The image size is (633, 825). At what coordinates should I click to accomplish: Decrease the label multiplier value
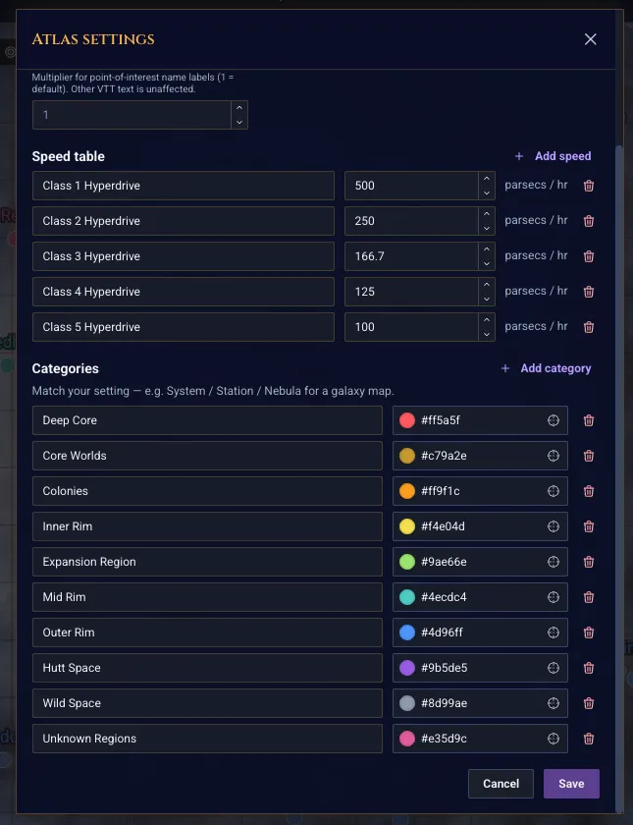click(x=239, y=122)
